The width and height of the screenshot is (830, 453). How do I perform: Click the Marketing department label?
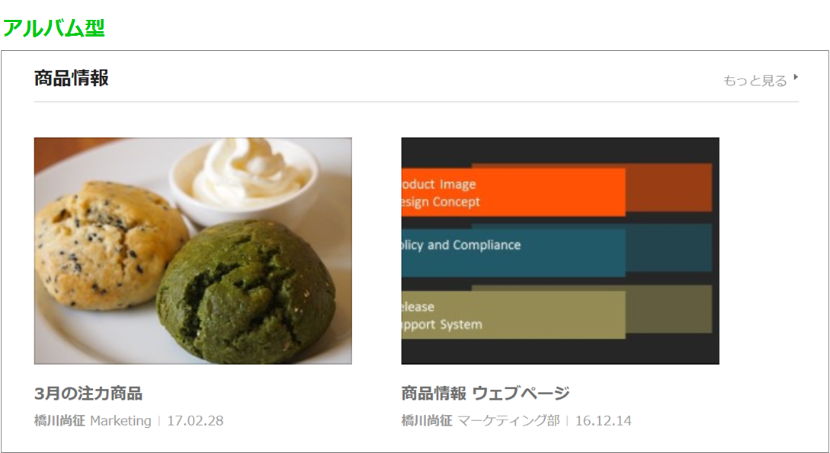(120, 421)
